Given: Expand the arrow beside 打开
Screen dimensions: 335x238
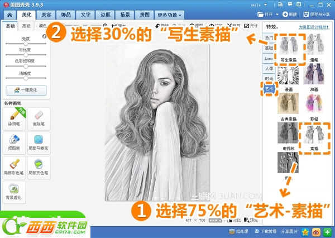Looking at the screenshot, I should (x=277, y=15).
